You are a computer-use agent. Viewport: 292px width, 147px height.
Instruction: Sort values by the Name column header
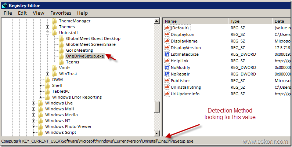tap(195, 21)
